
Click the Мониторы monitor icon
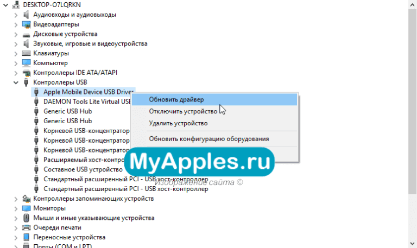click(x=26, y=208)
